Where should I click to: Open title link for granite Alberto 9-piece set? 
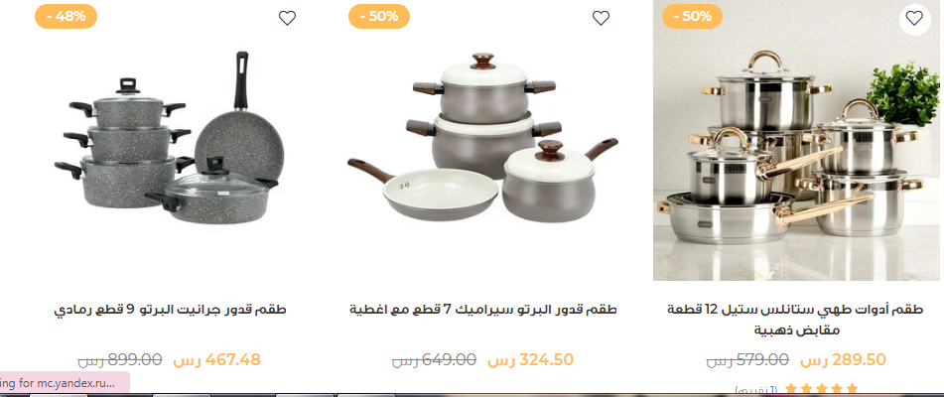pyautogui.click(x=171, y=310)
